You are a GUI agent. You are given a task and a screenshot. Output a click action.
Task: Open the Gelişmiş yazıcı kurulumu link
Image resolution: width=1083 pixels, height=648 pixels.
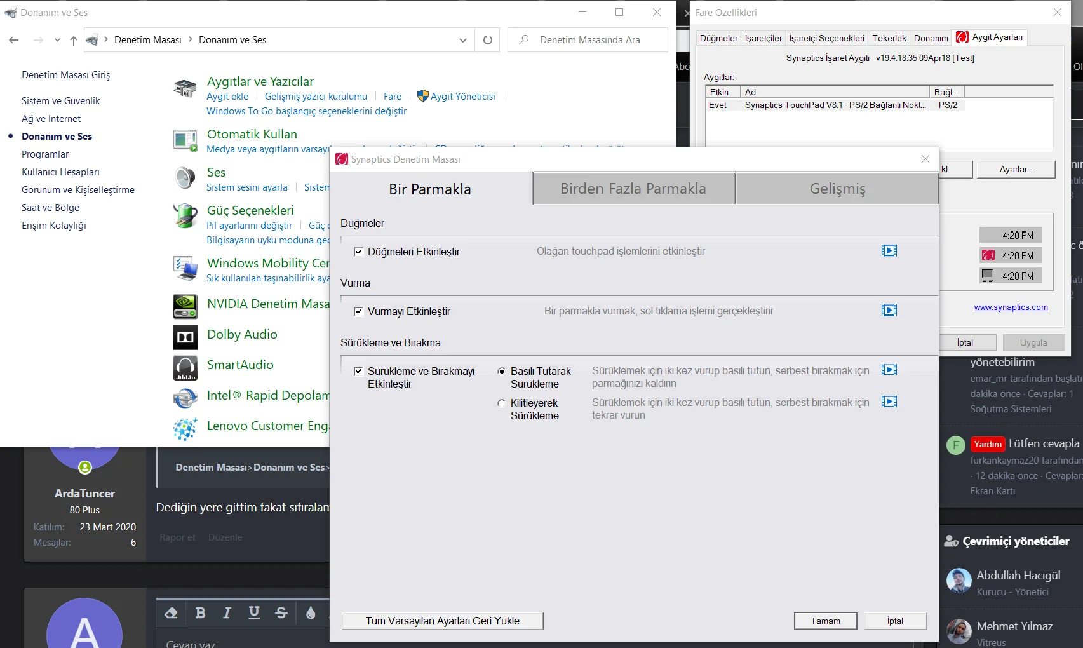coord(316,97)
